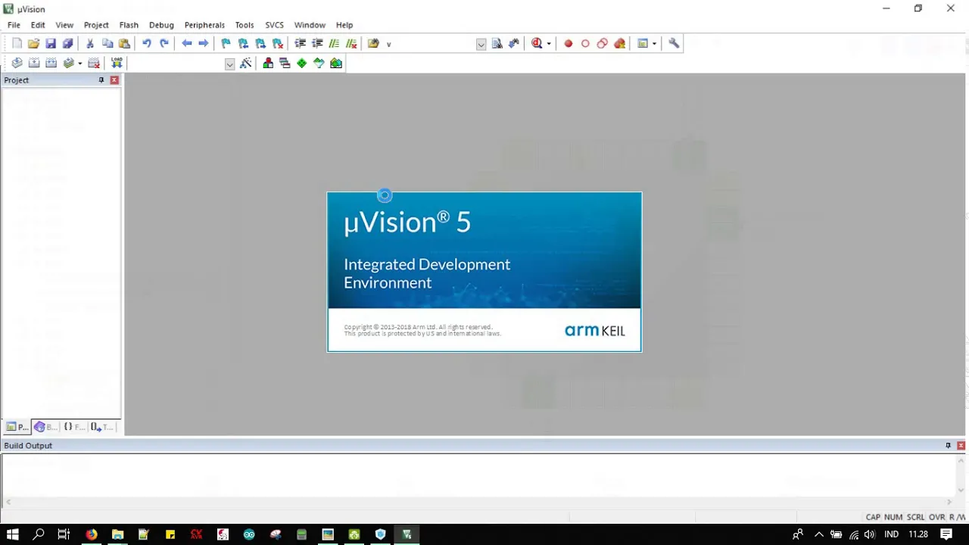Clear all bookmarks with the red-X flag
969x545 pixels.
[278, 44]
